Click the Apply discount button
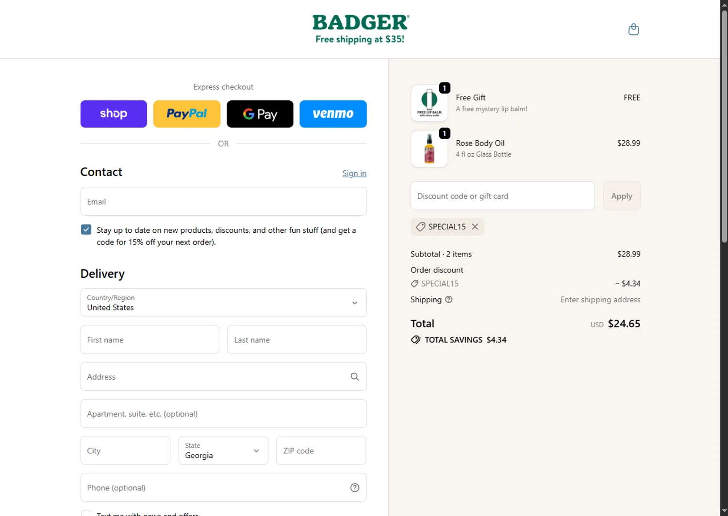 [622, 196]
